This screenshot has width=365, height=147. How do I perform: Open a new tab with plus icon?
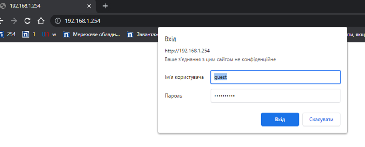[x=105, y=6]
